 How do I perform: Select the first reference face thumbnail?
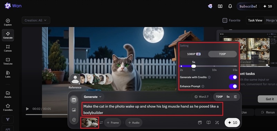click(x=82, y=79)
